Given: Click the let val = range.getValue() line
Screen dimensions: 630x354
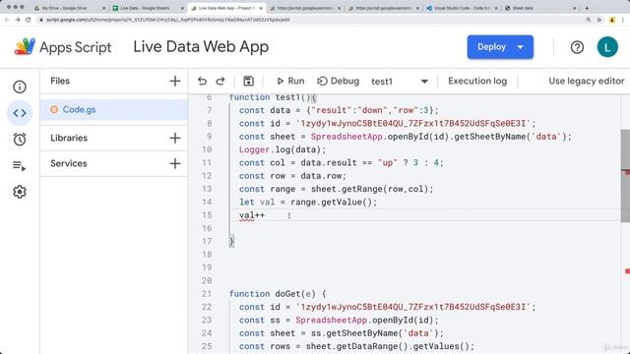Looking at the screenshot, I should 308,203.
